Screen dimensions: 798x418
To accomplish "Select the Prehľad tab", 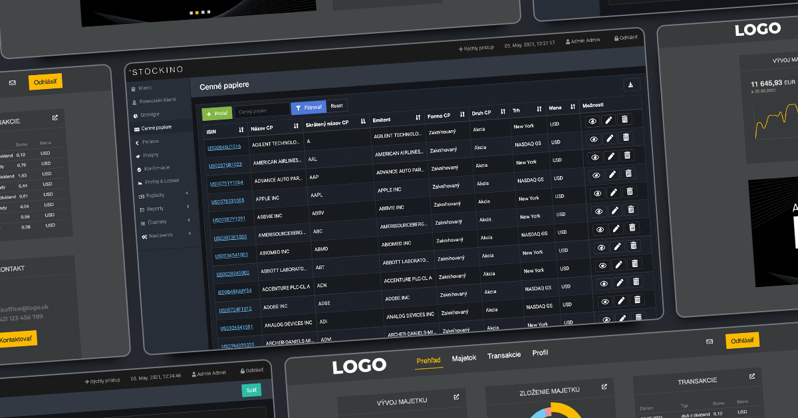I will tap(429, 361).
